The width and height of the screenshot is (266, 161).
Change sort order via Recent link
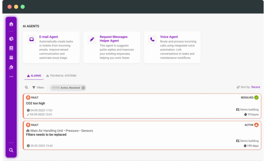point(256,87)
